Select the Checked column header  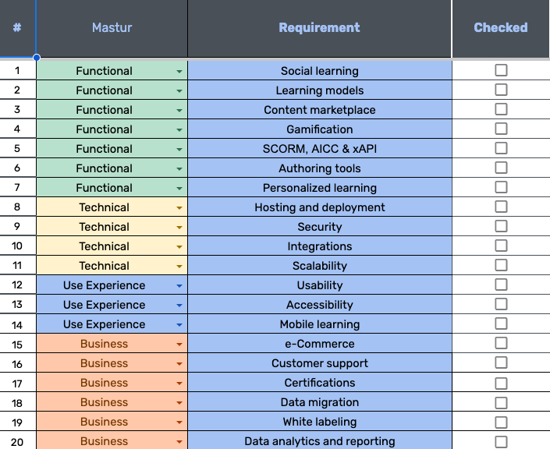point(501,28)
